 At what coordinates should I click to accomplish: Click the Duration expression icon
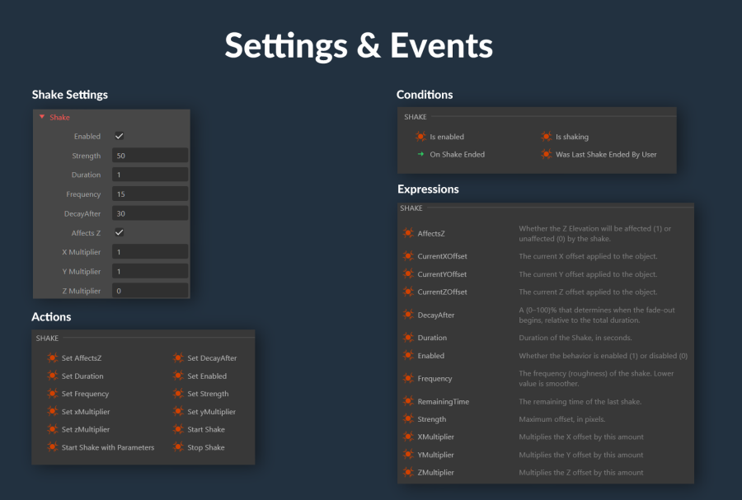[x=408, y=338]
